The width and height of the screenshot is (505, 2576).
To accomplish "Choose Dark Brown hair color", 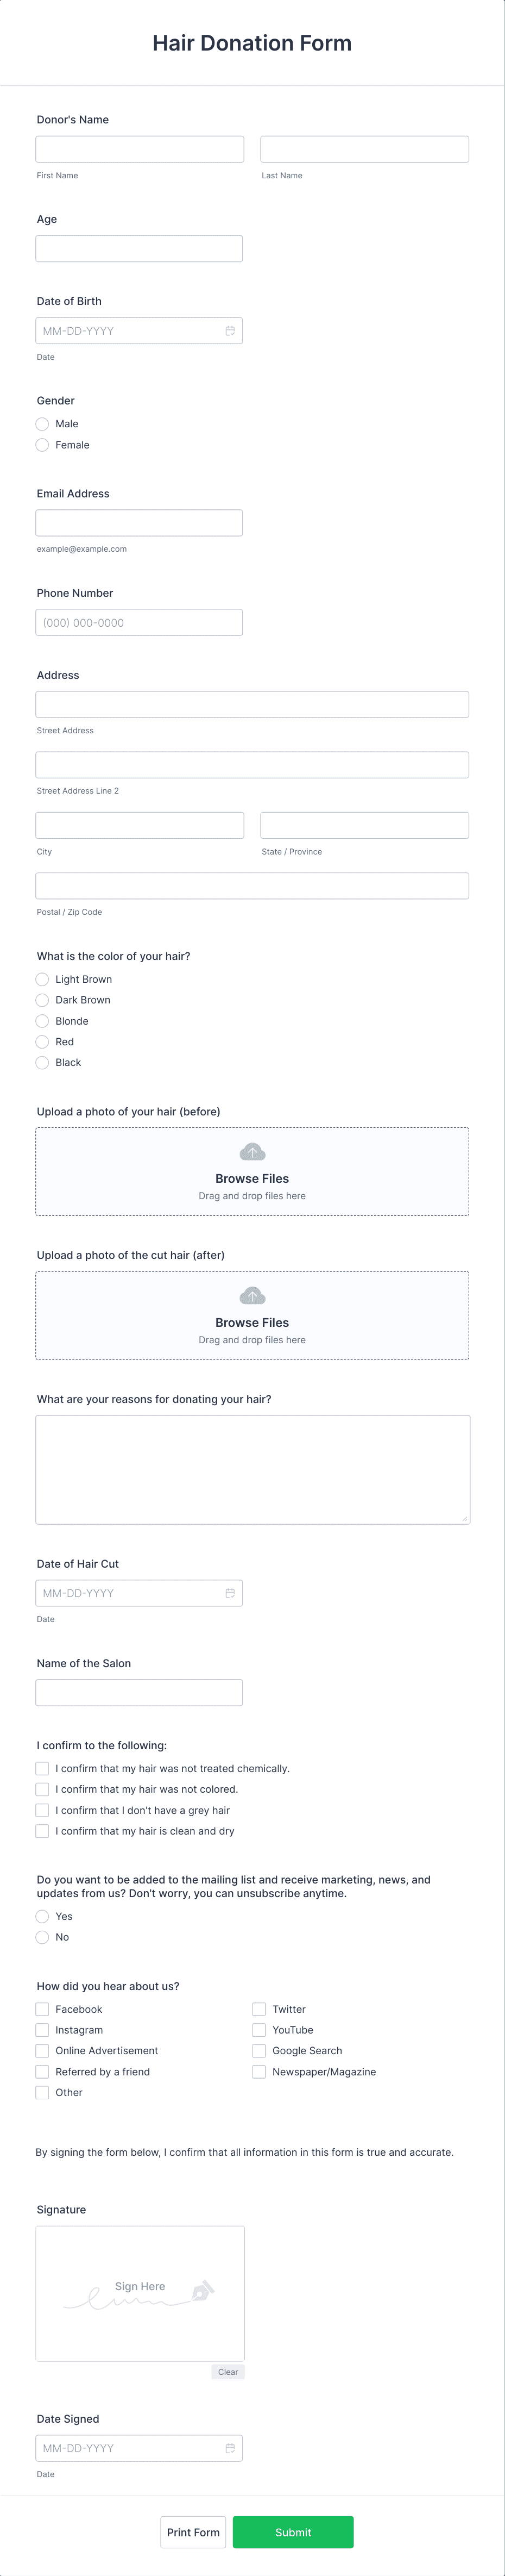I will coord(42,1000).
